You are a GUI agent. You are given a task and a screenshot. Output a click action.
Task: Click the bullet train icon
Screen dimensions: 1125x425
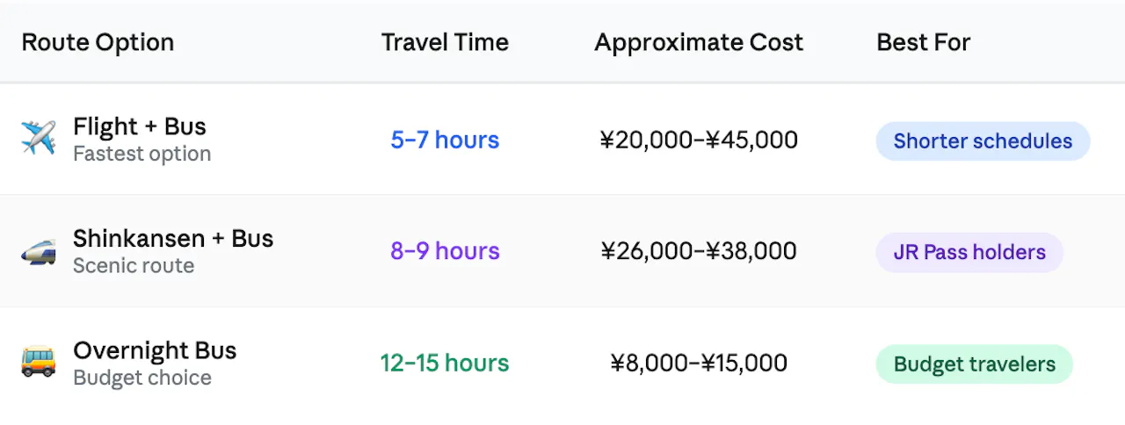pos(38,252)
